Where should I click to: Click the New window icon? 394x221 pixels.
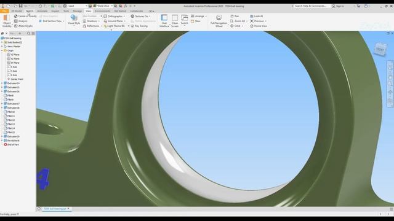click(193, 21)
